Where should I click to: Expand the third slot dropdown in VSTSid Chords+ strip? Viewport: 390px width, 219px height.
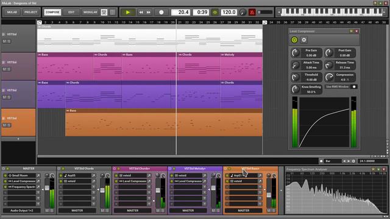(x=149, y=187)
